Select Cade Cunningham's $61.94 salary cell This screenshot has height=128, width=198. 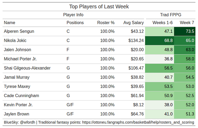point(137,96)
